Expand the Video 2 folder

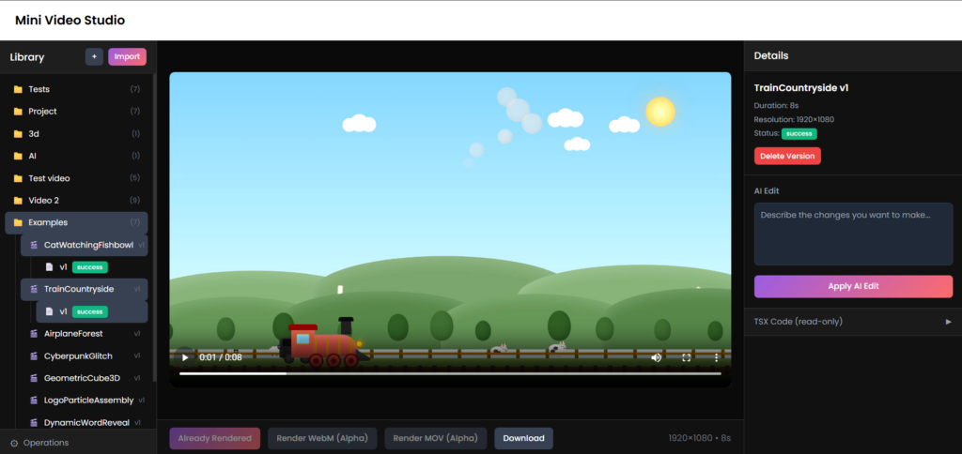tap(76, 201)
